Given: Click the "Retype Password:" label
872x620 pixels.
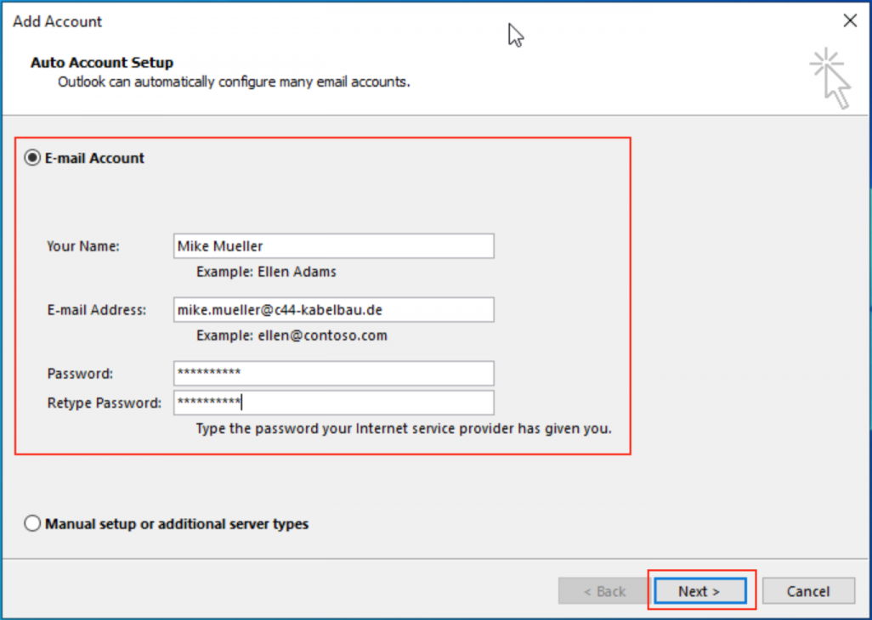Looking at the screenshot, I should click(104, 403).
